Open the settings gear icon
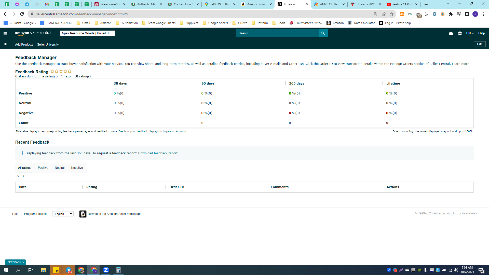The width and height of the screenshot is (489, 275). (460, 33)
